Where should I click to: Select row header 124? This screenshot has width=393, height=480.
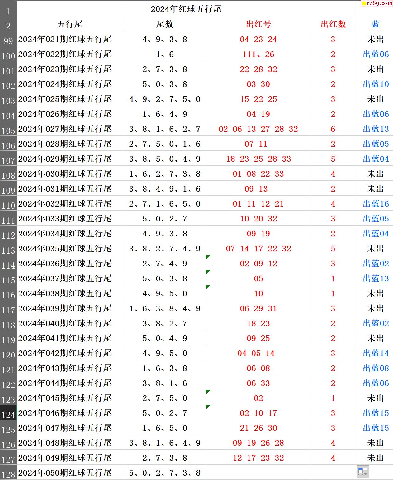[8, 413]
